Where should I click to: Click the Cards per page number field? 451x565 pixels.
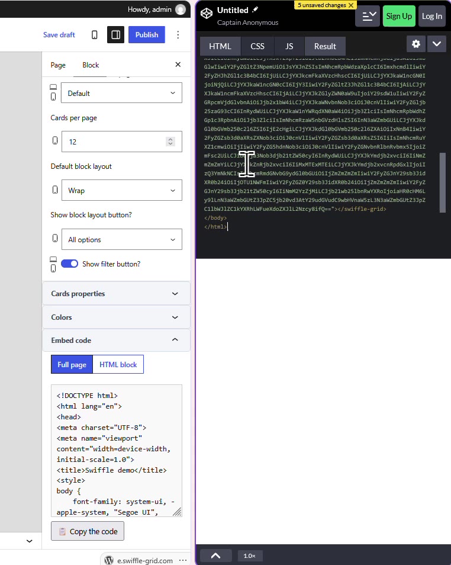122,142
